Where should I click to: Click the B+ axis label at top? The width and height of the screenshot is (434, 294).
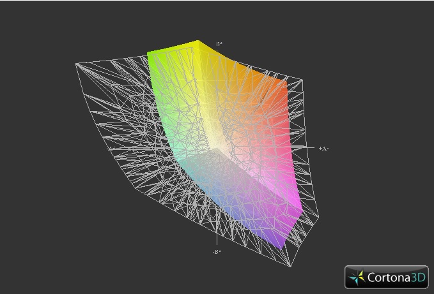click(x=219, y=44)
